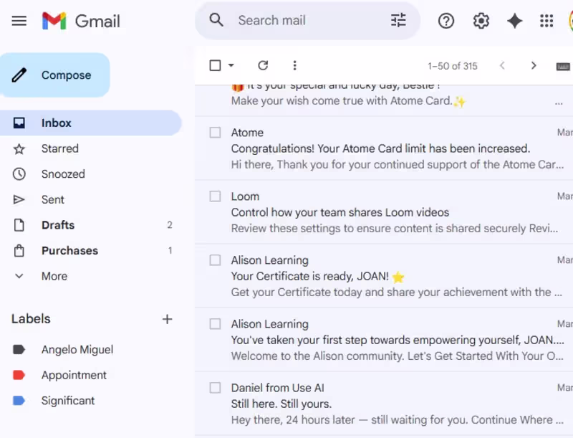Click the blue Significant label tag
Viewport: 573px width, 438px height.
[19, 401]
